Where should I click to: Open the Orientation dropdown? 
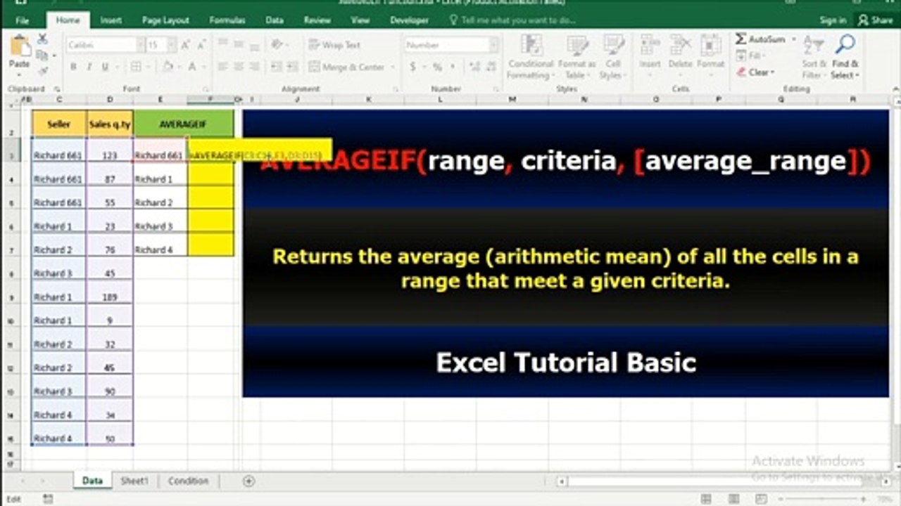pyautogui.click(x=279, y=44)
